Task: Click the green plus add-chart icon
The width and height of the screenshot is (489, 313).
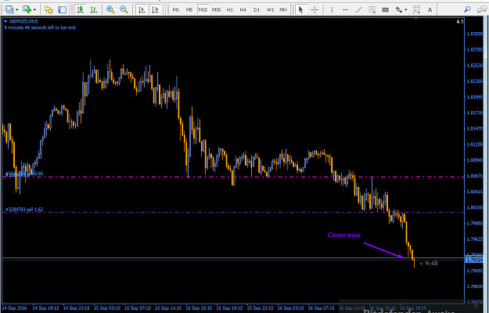Action: [x=27, y=9]
